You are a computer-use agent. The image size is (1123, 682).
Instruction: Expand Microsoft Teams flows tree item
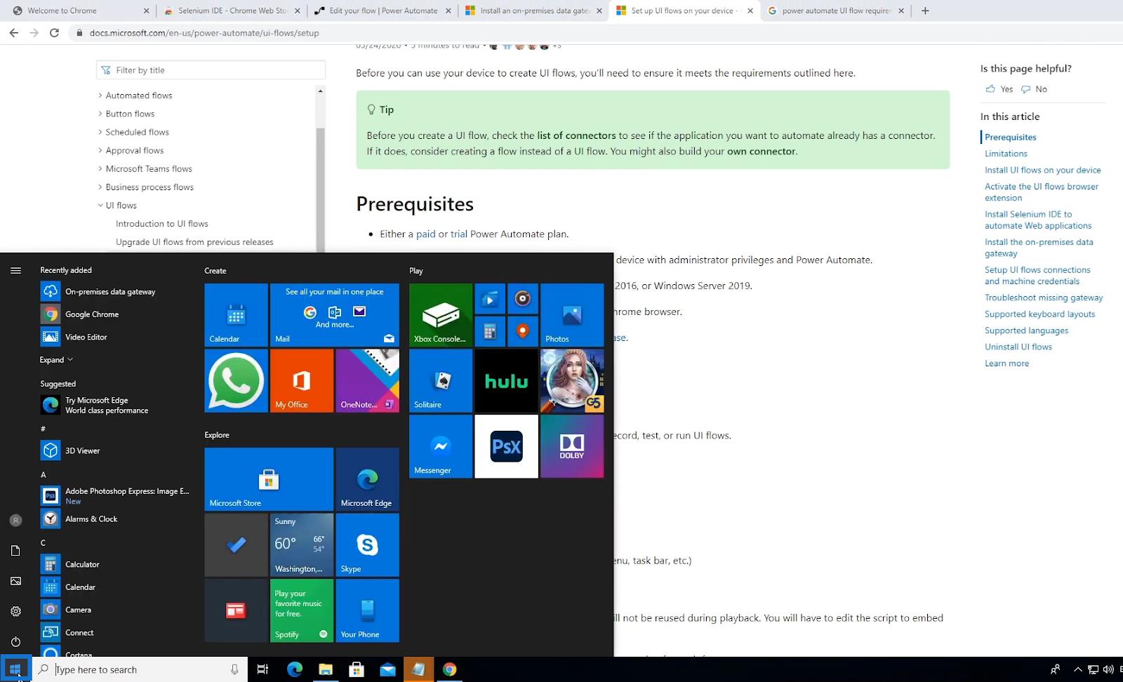click(x=100, y=168)
